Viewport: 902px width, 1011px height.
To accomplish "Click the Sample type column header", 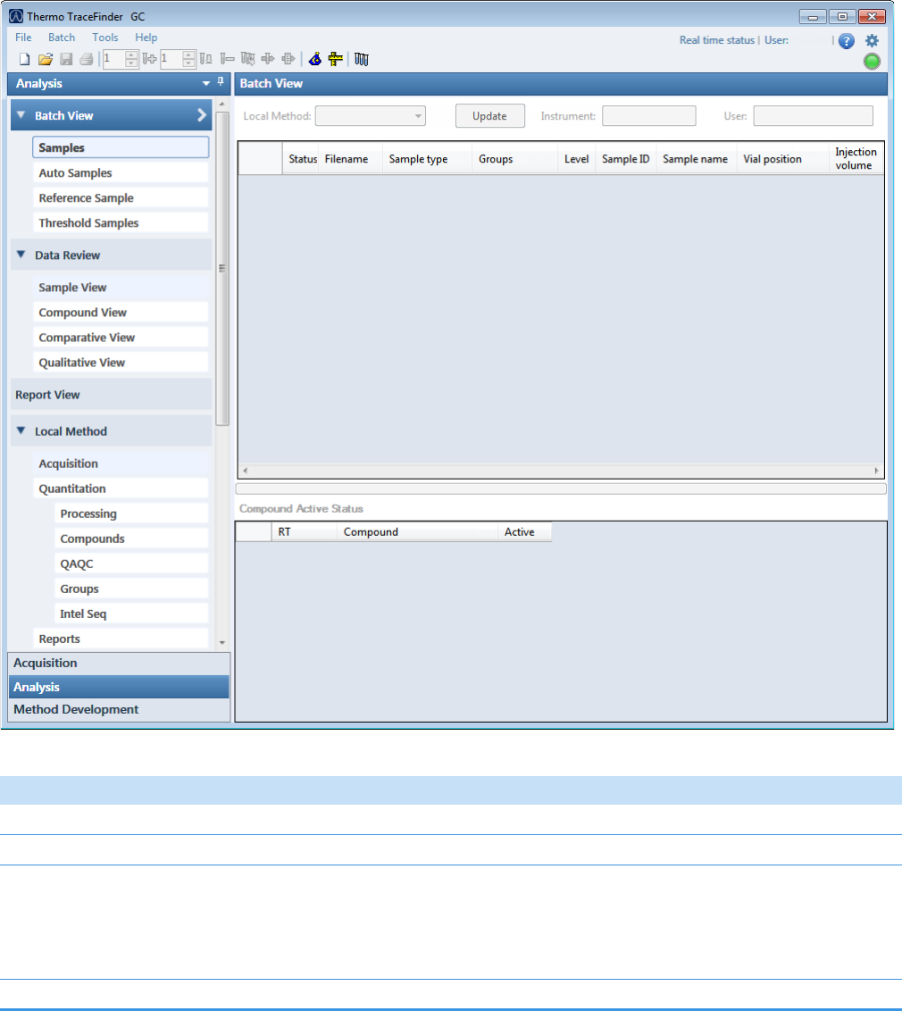I will [x=426, y=159].
